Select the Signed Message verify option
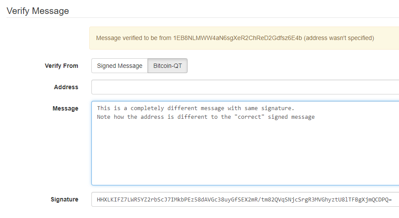399x218 pixels. coord(120,66)
